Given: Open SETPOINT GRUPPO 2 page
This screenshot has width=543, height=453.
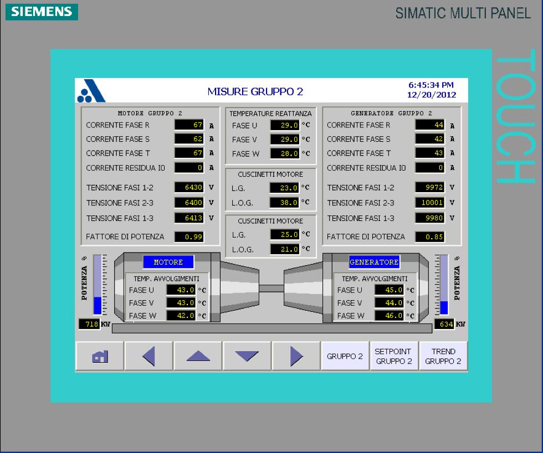Looking at the screenshot, I should pos(394,357).
